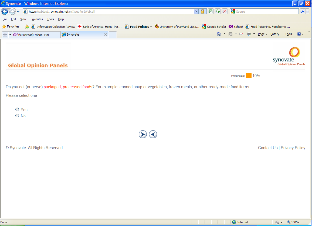
Task: Click the Print icon
Action: click(x=249, y=34)
